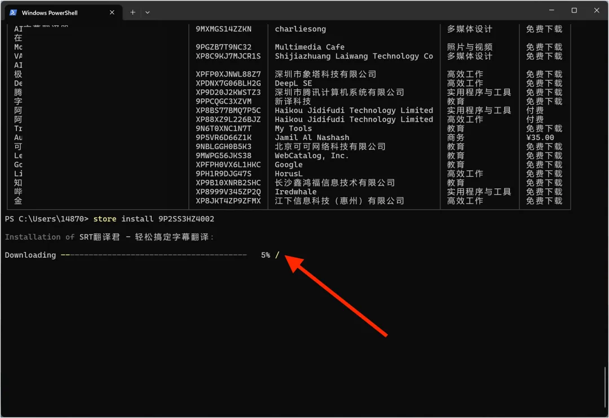Click publisher My Tools
Viewport: 609px width, 418px height.
tap(293, 128)
